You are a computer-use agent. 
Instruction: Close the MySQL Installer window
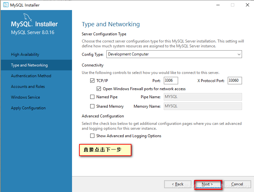click(x=248, y=5)
